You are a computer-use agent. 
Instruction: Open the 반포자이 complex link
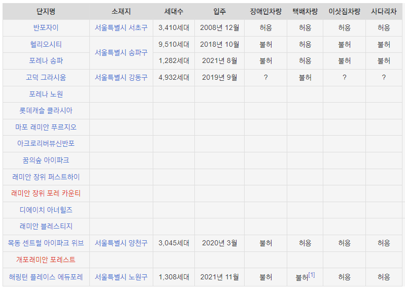(46, 27)
